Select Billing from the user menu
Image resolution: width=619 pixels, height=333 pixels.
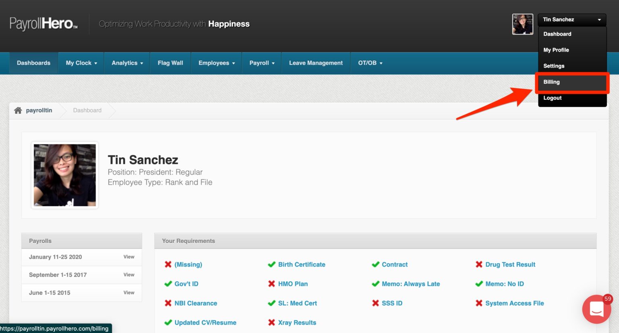552,82
